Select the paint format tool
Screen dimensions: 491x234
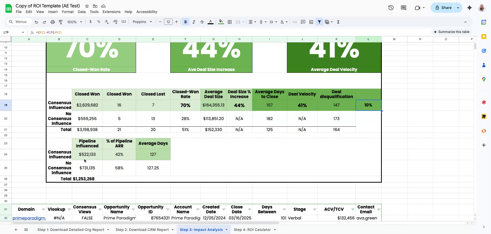coord(61,22)
